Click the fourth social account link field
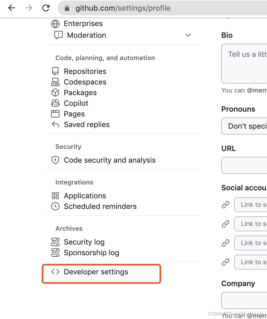Screen dimensions: 267x319 pyautogui.click(x=251, y=262)
